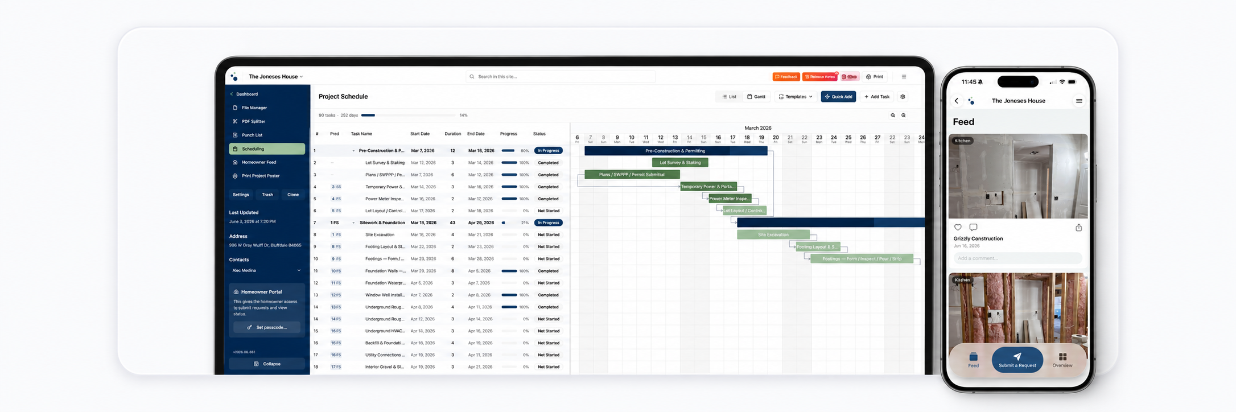This screenshot has width=1236, height=412.
Task: Select the Foundation Walls task row name
Action: (x=385, y=271)
